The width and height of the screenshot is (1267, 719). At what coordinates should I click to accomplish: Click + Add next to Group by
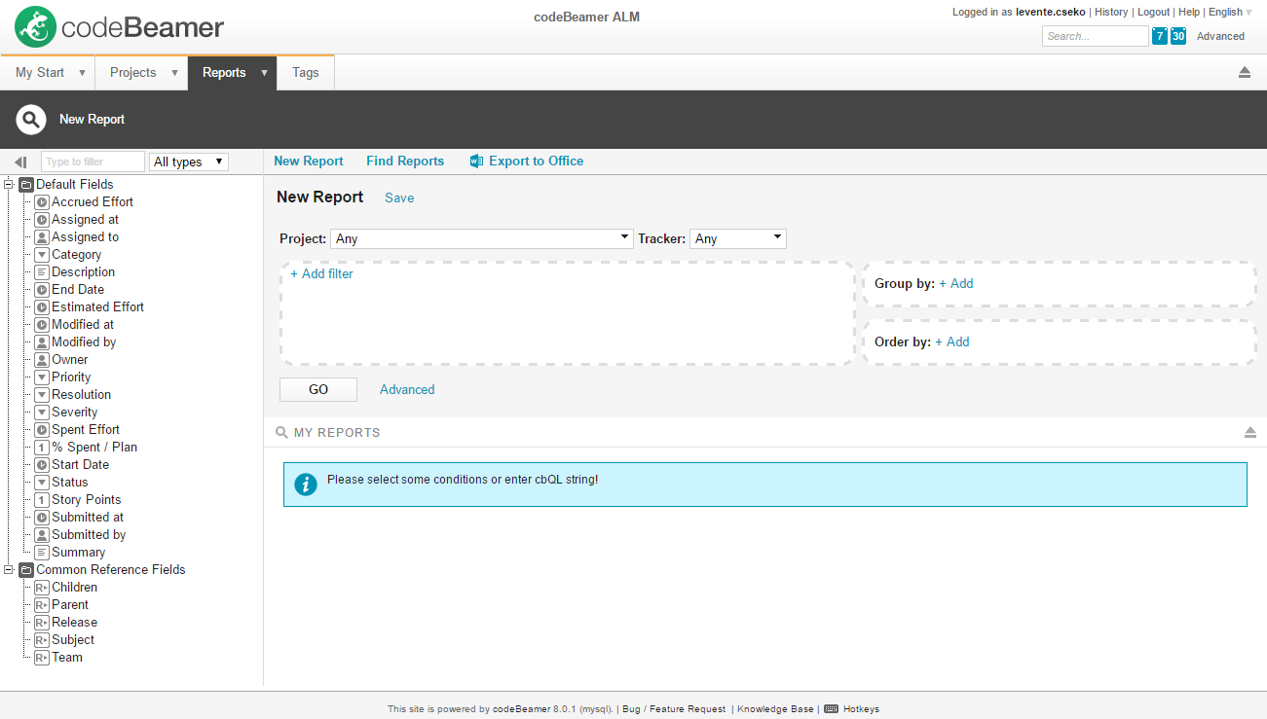(x=955, y=284)
